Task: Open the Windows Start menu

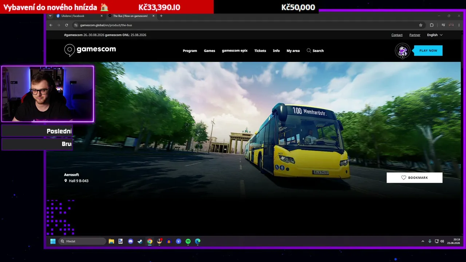Action: 53,241
